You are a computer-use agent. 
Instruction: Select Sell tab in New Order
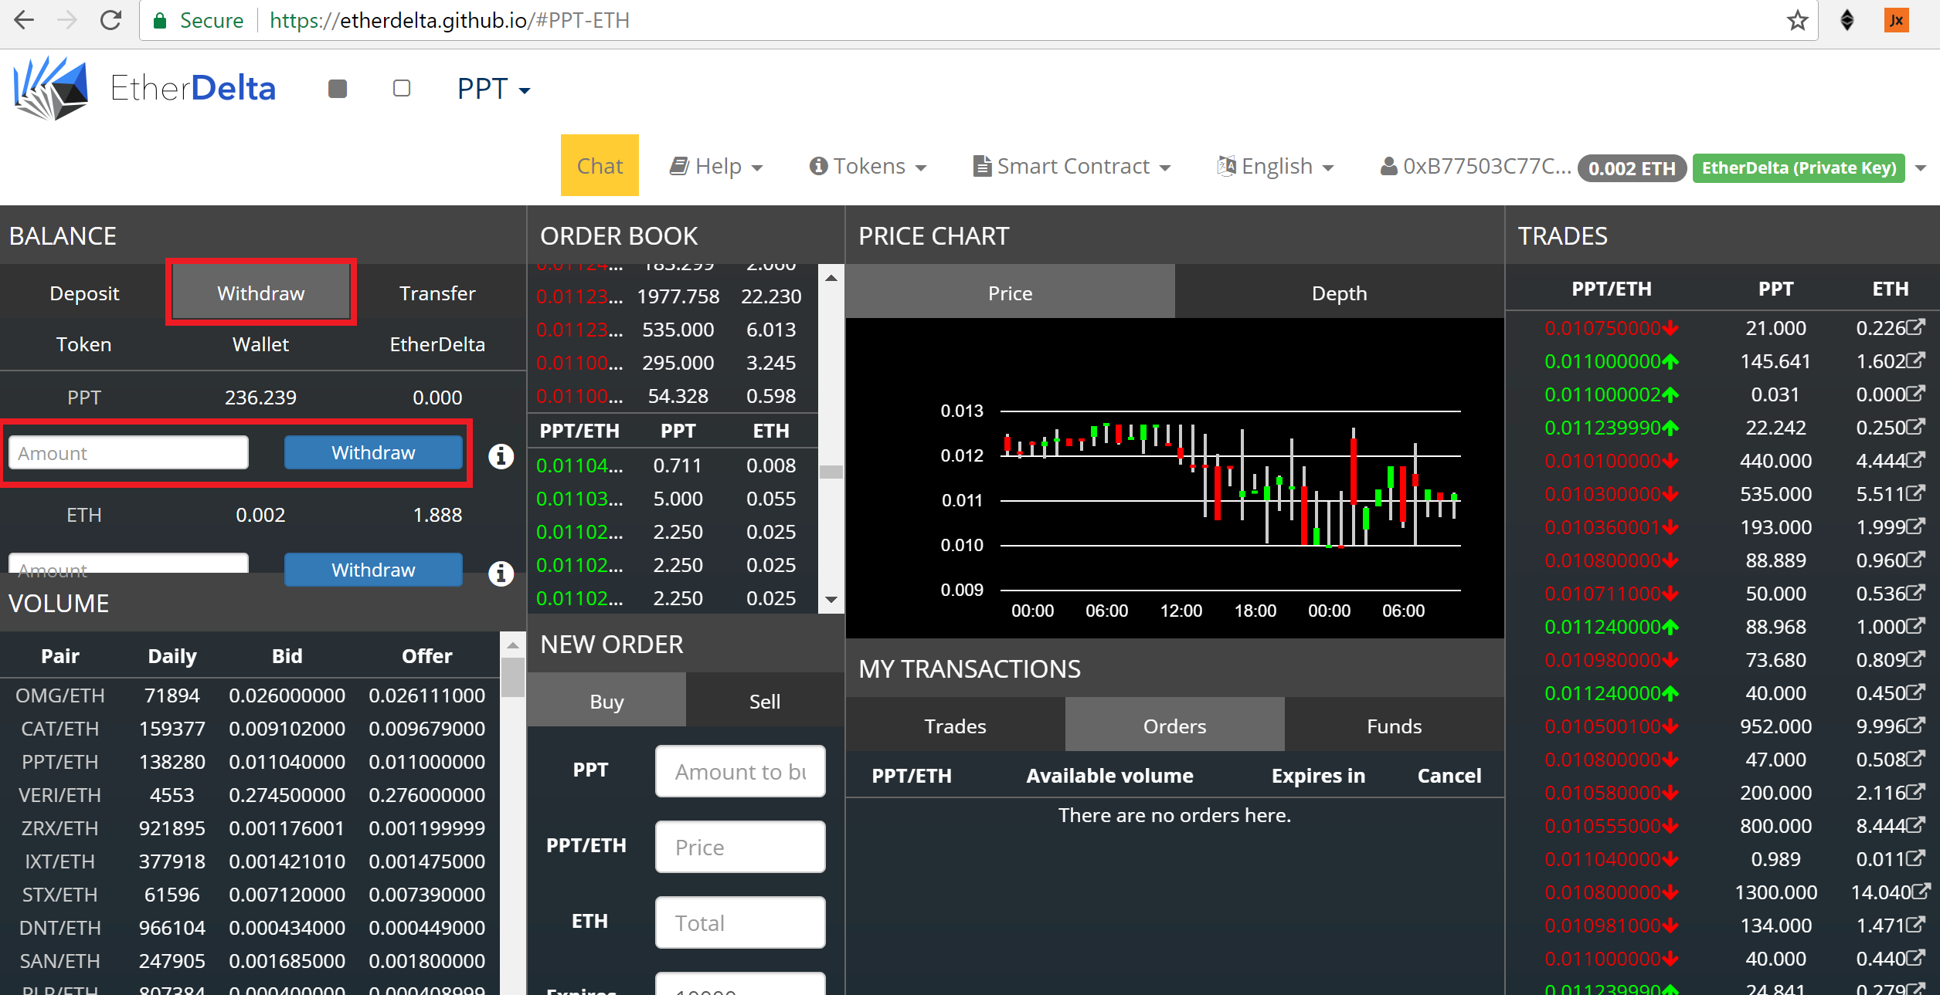click(765, 701)
